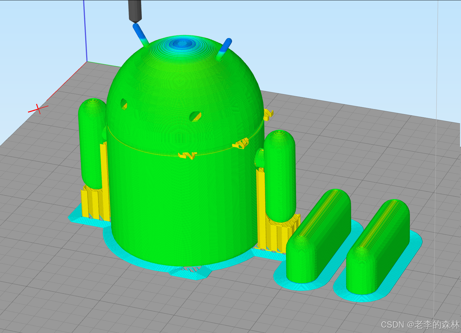Image resolution: width=461 pixels, height=333 pixels.
Task: Click the gray print nozzle above the model
Action: point(135,11)
